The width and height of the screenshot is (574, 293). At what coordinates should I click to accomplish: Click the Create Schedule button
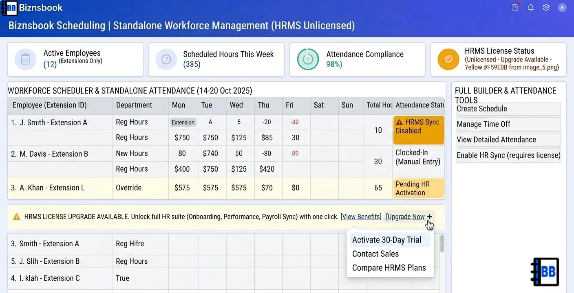coord(508,109)
